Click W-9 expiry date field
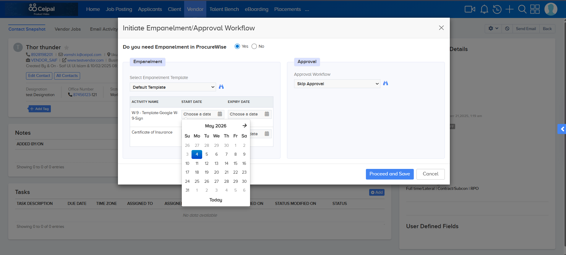The height and width of the screenshot is (255, 566). [x=249, y=114]
